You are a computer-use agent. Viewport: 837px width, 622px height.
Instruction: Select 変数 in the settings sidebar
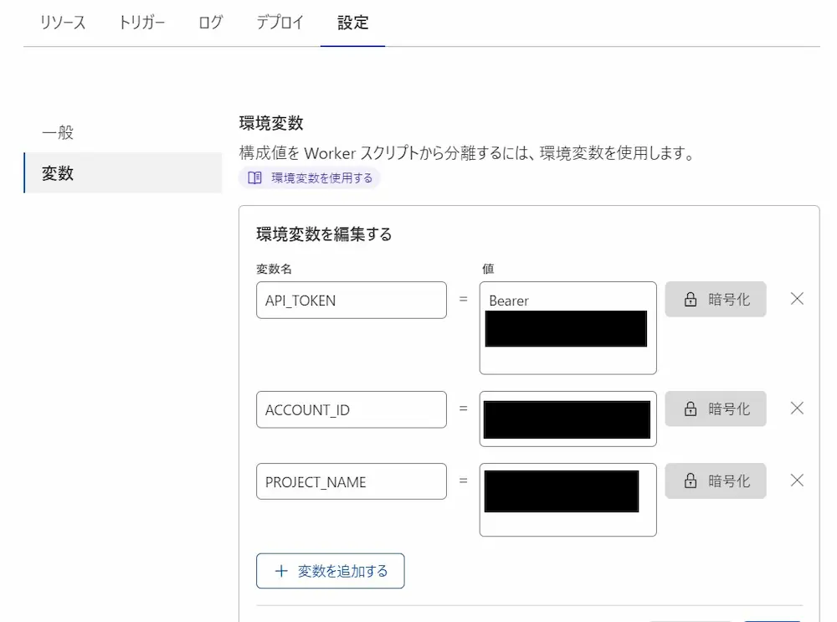(58, 173)
